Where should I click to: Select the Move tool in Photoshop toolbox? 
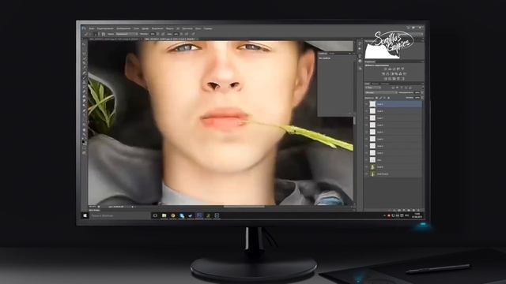point(84,44)
